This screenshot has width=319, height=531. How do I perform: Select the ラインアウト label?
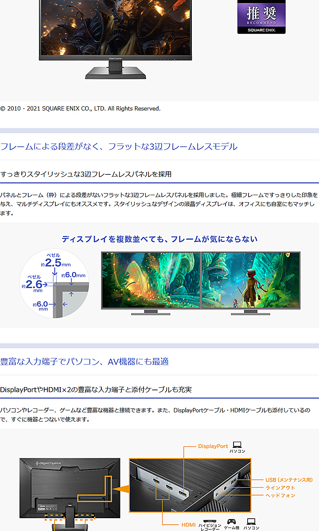point(280,488)
